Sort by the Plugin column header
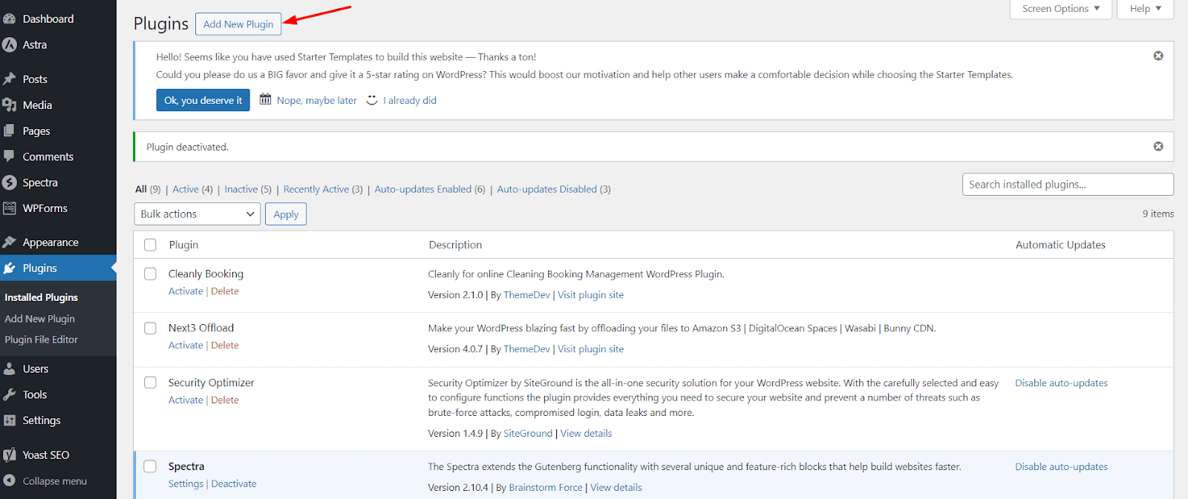Viewport: 1188px width, 499px height. [183, 245]
